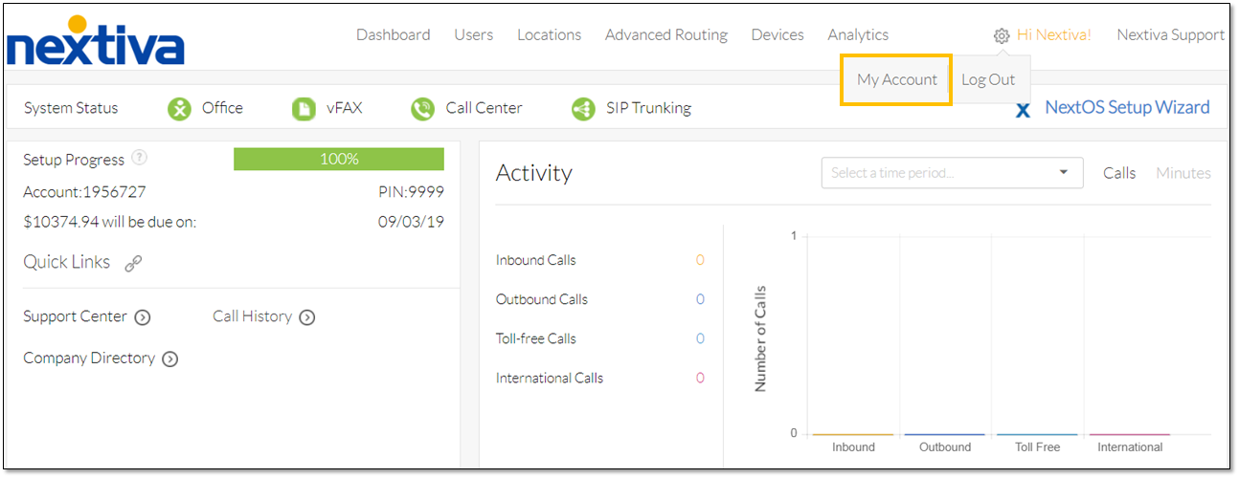Click the Office status icon
The image size is (1239, 478).
tap(179, 109)
